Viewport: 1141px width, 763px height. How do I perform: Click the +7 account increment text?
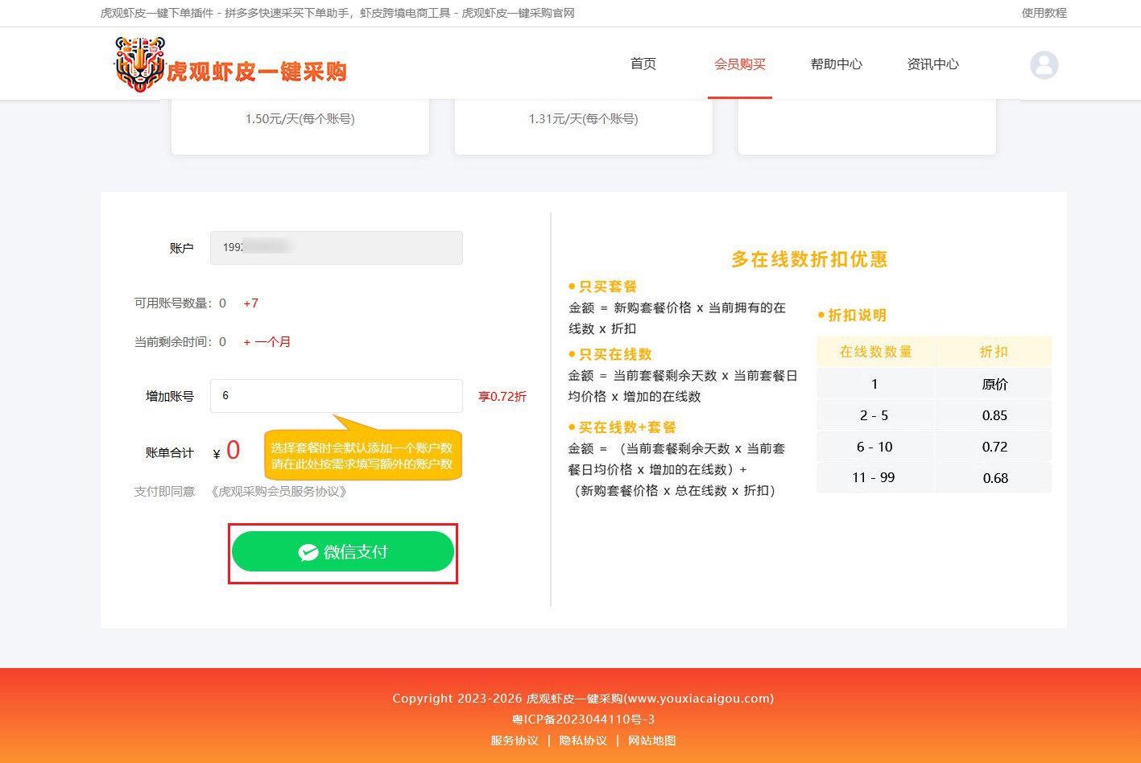point(251,303)
